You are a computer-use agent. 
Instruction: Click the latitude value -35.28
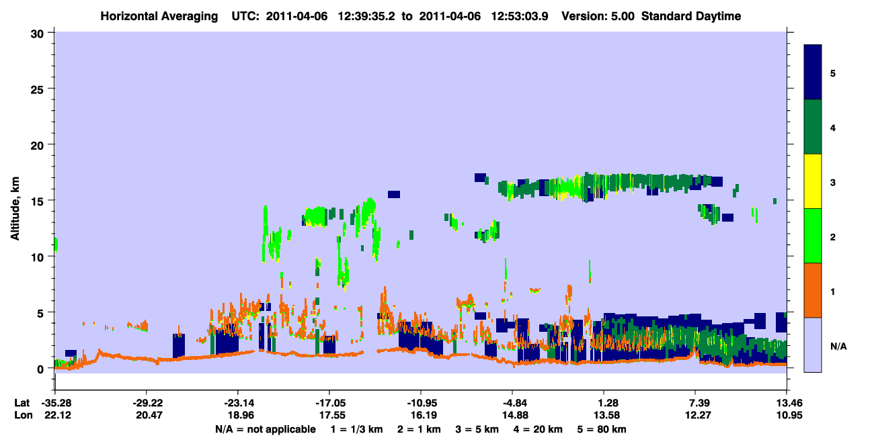click(55, 403)
